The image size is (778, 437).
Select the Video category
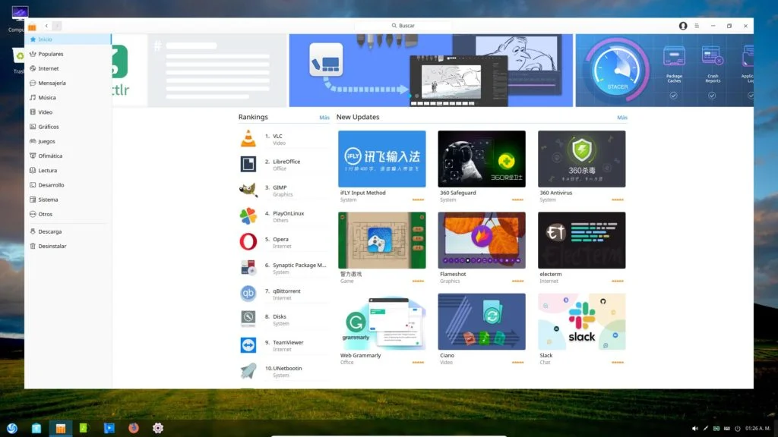[68, 112]
